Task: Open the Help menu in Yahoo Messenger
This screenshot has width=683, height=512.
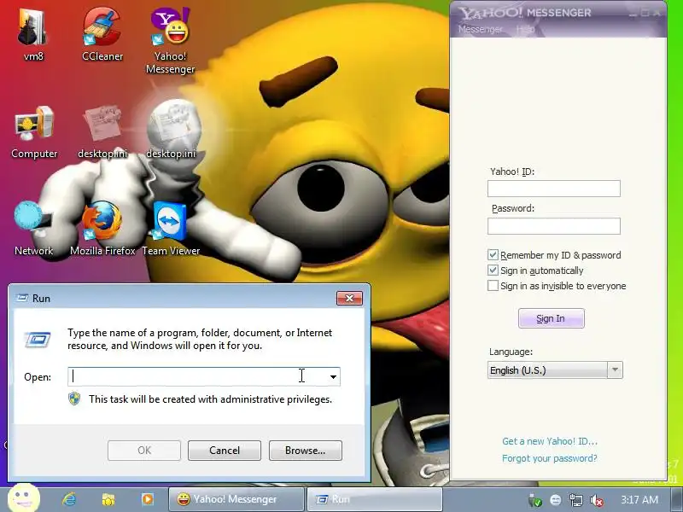Action: 525,29
